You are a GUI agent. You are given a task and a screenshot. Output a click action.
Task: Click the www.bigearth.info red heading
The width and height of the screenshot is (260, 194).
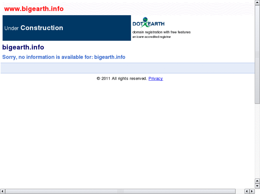[x=34, y=9]
